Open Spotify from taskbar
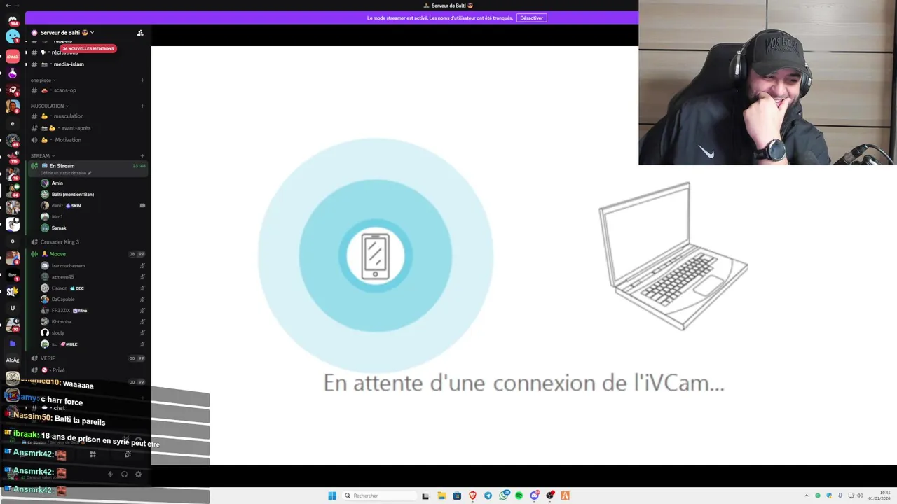 pos(519,496)
